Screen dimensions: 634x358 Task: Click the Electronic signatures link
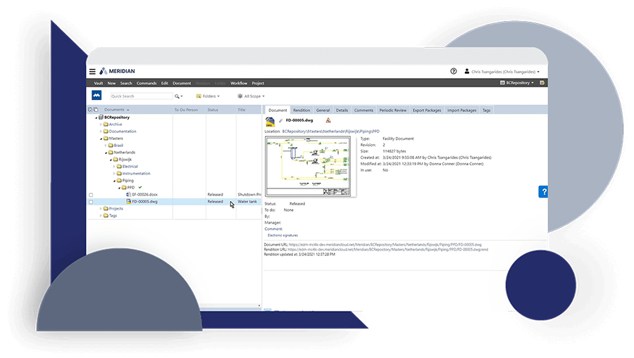click(x=282, y=236)
